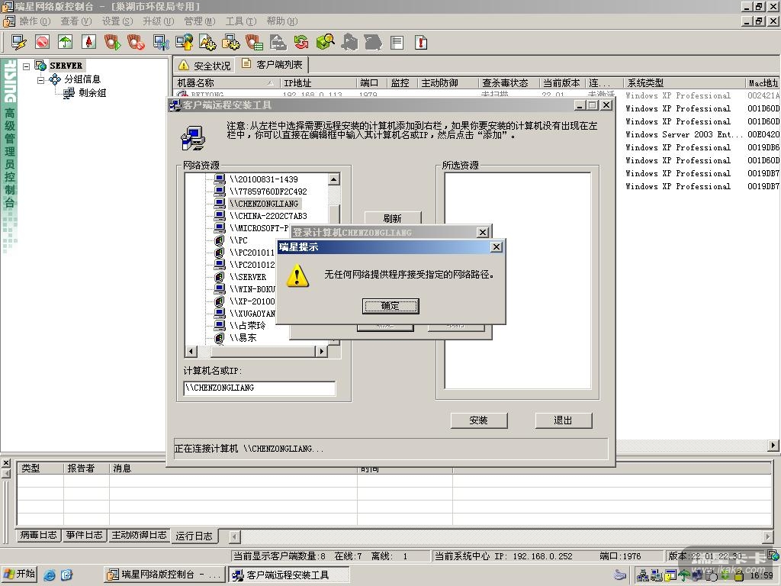Click the green and red refresh arrows icon

click(301, 43)
